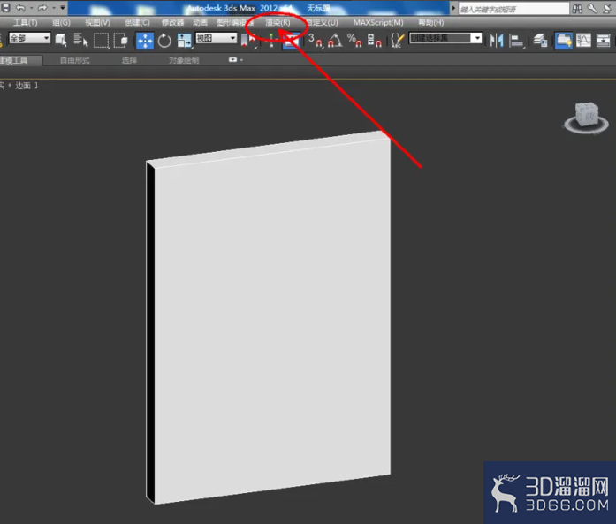Choose the Rectangular Selection Region icon
Image resolution: width=616 pixels, height=524 pixels.
(101, 41)
